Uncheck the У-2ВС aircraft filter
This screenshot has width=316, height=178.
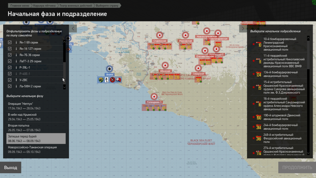10,80
